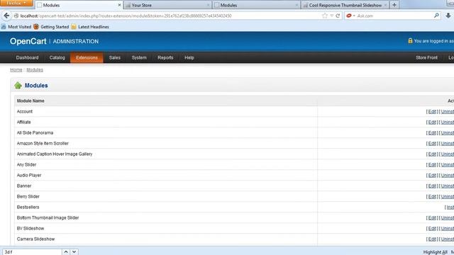Screen dimensions: 454x255
Task: Click the browser back arrow button
Action: point(6,16)
